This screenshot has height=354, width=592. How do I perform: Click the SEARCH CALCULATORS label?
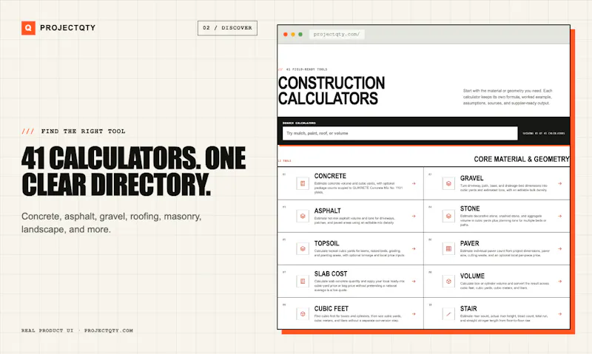[x=299, y=123]
